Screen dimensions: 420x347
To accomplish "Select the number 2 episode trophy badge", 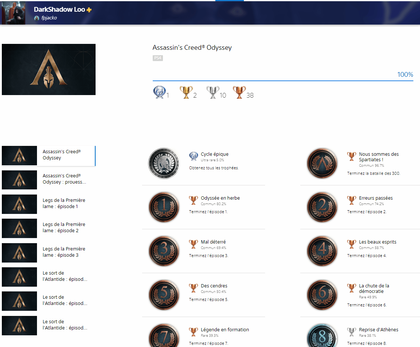I will click(322, 207).
